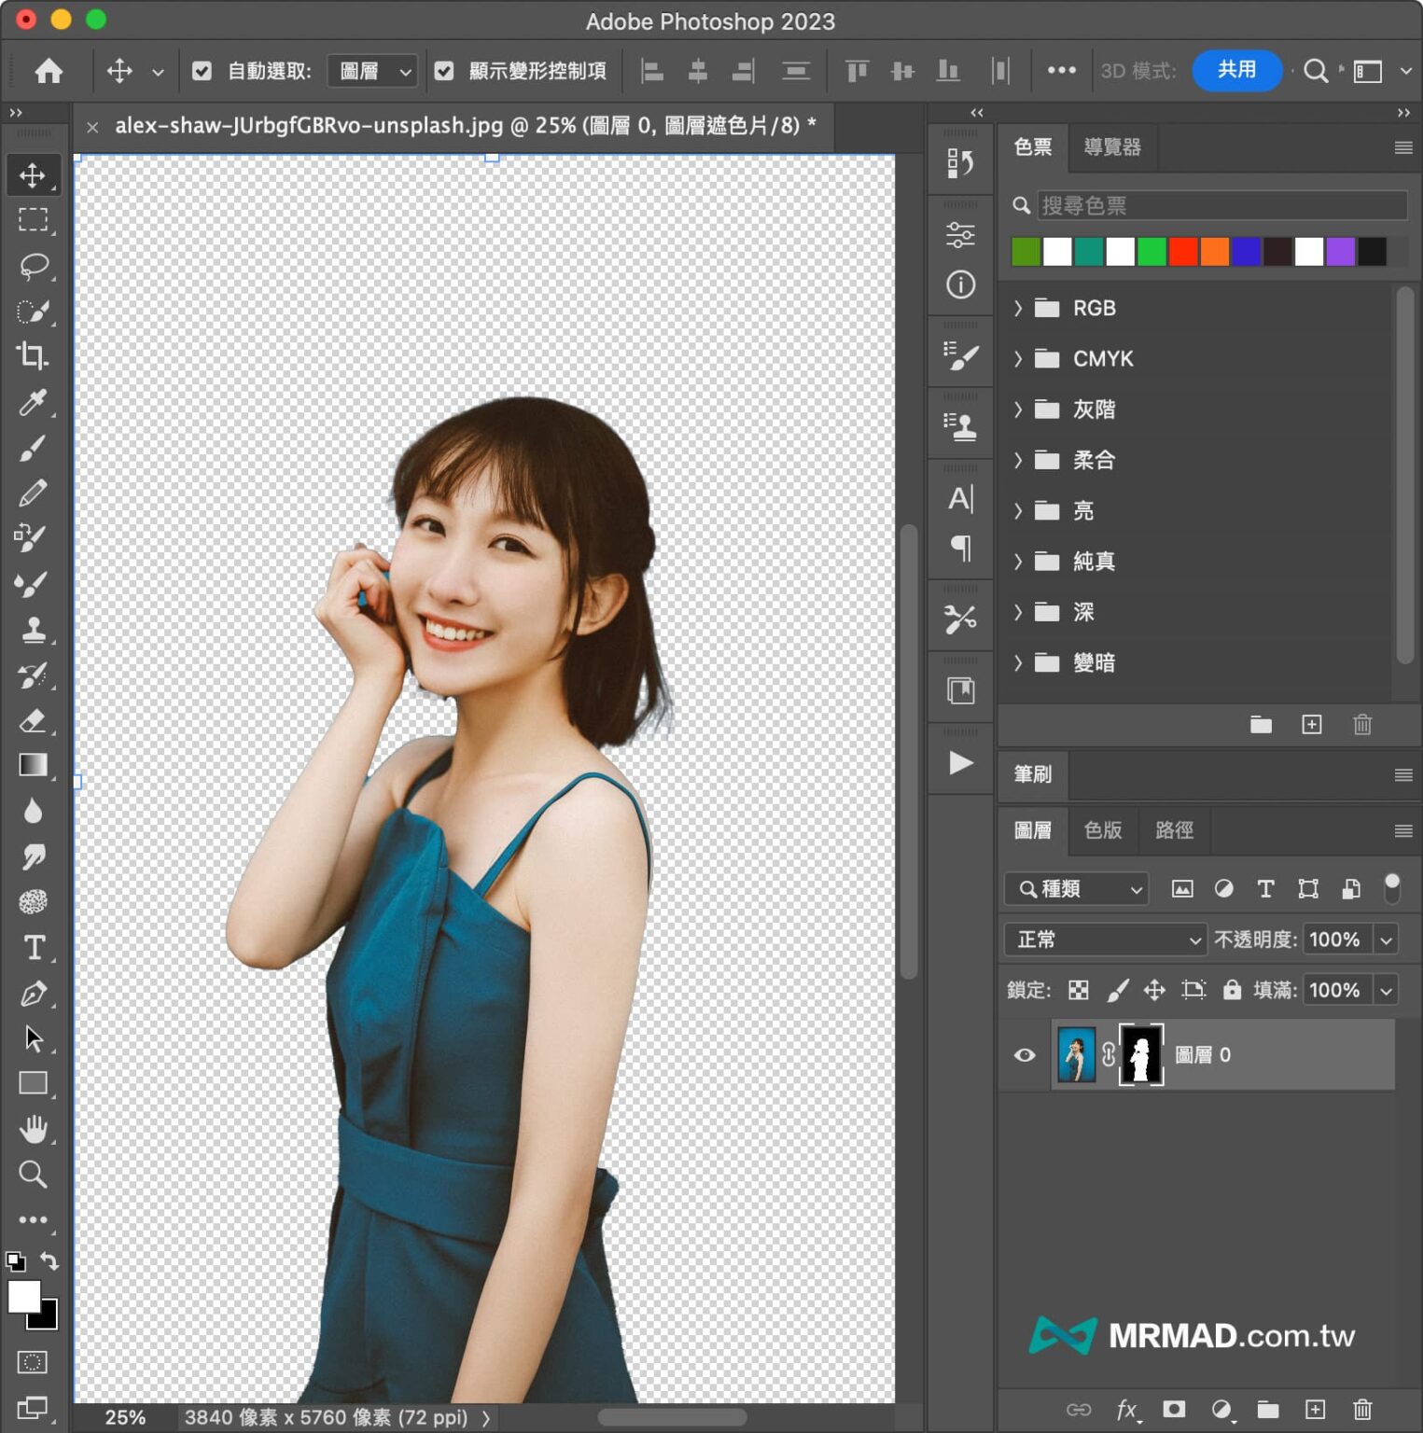Image resolution: width=1423 pixels, height=1433 pixels.
Task: Select the Crop tool
Action: 33,356
